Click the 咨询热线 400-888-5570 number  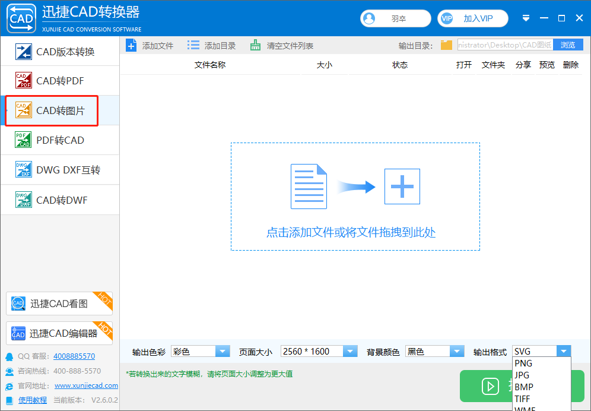click(77, 371)
